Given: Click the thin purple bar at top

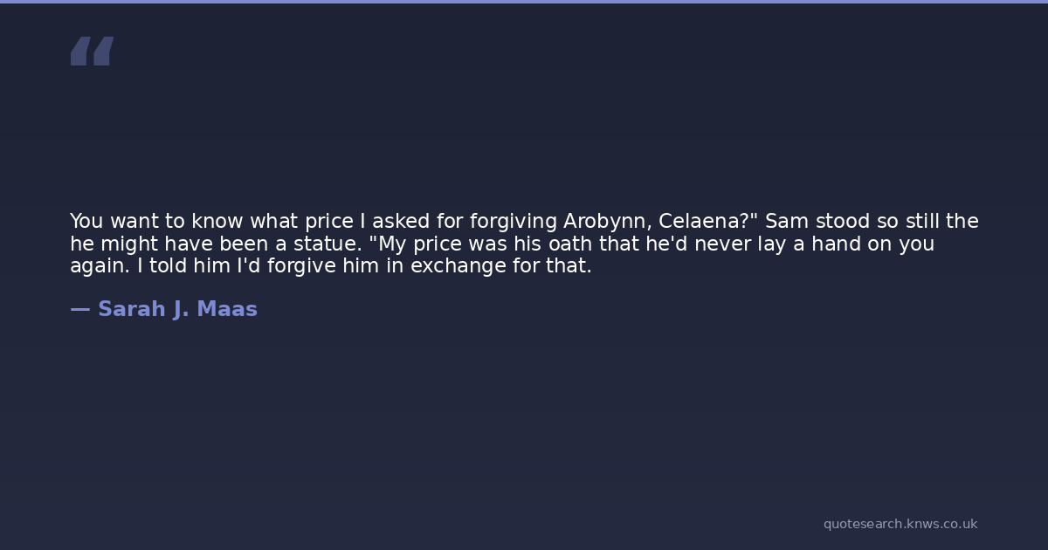Looking at the screenshot, I should point(524,2).
